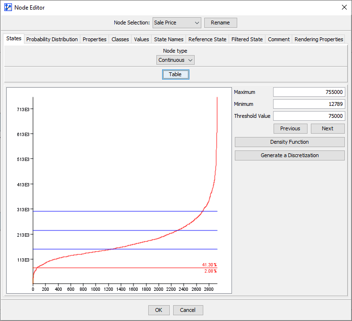Select the lowest blue threshold line
Viewport: 352px width, 321px height.
(125, 249)
